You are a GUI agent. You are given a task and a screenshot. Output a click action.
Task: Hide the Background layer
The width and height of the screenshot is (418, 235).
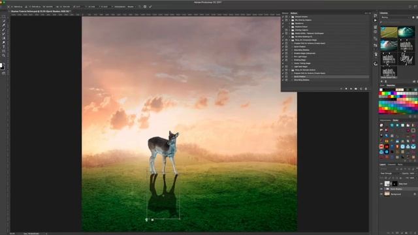point(381,195)
